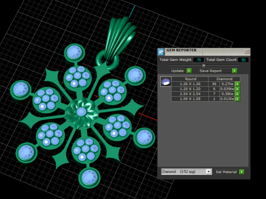
Task: Click the green arrow next to Update
Action: click(x=189, y=71)
